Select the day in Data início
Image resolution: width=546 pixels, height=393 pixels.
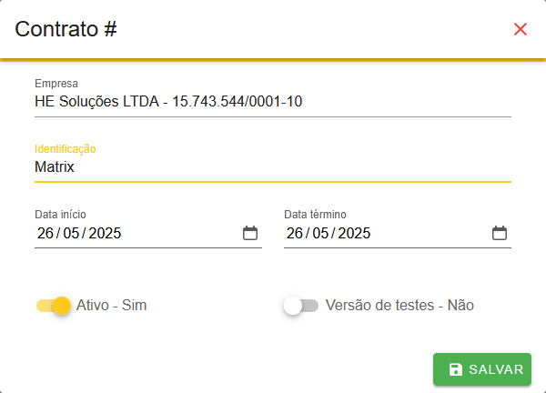45,233
